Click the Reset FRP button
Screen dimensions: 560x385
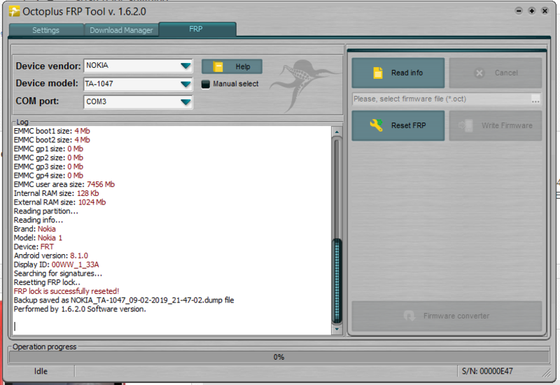click(x=398, y=125)
